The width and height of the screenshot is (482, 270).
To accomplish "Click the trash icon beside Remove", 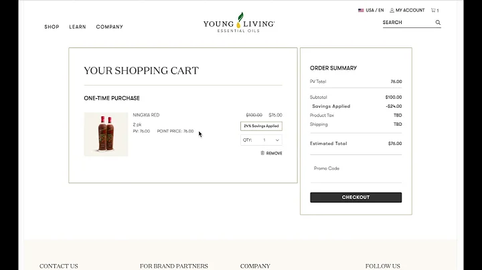I will tap(262, 153).
